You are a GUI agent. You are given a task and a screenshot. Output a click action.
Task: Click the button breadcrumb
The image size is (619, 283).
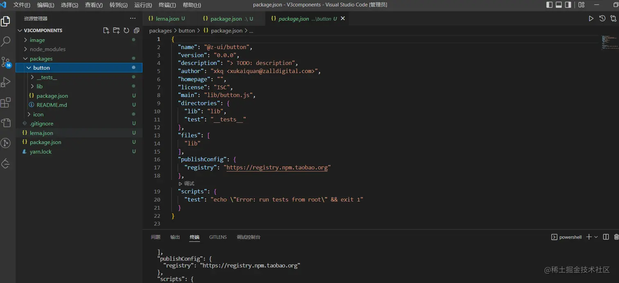187,31
